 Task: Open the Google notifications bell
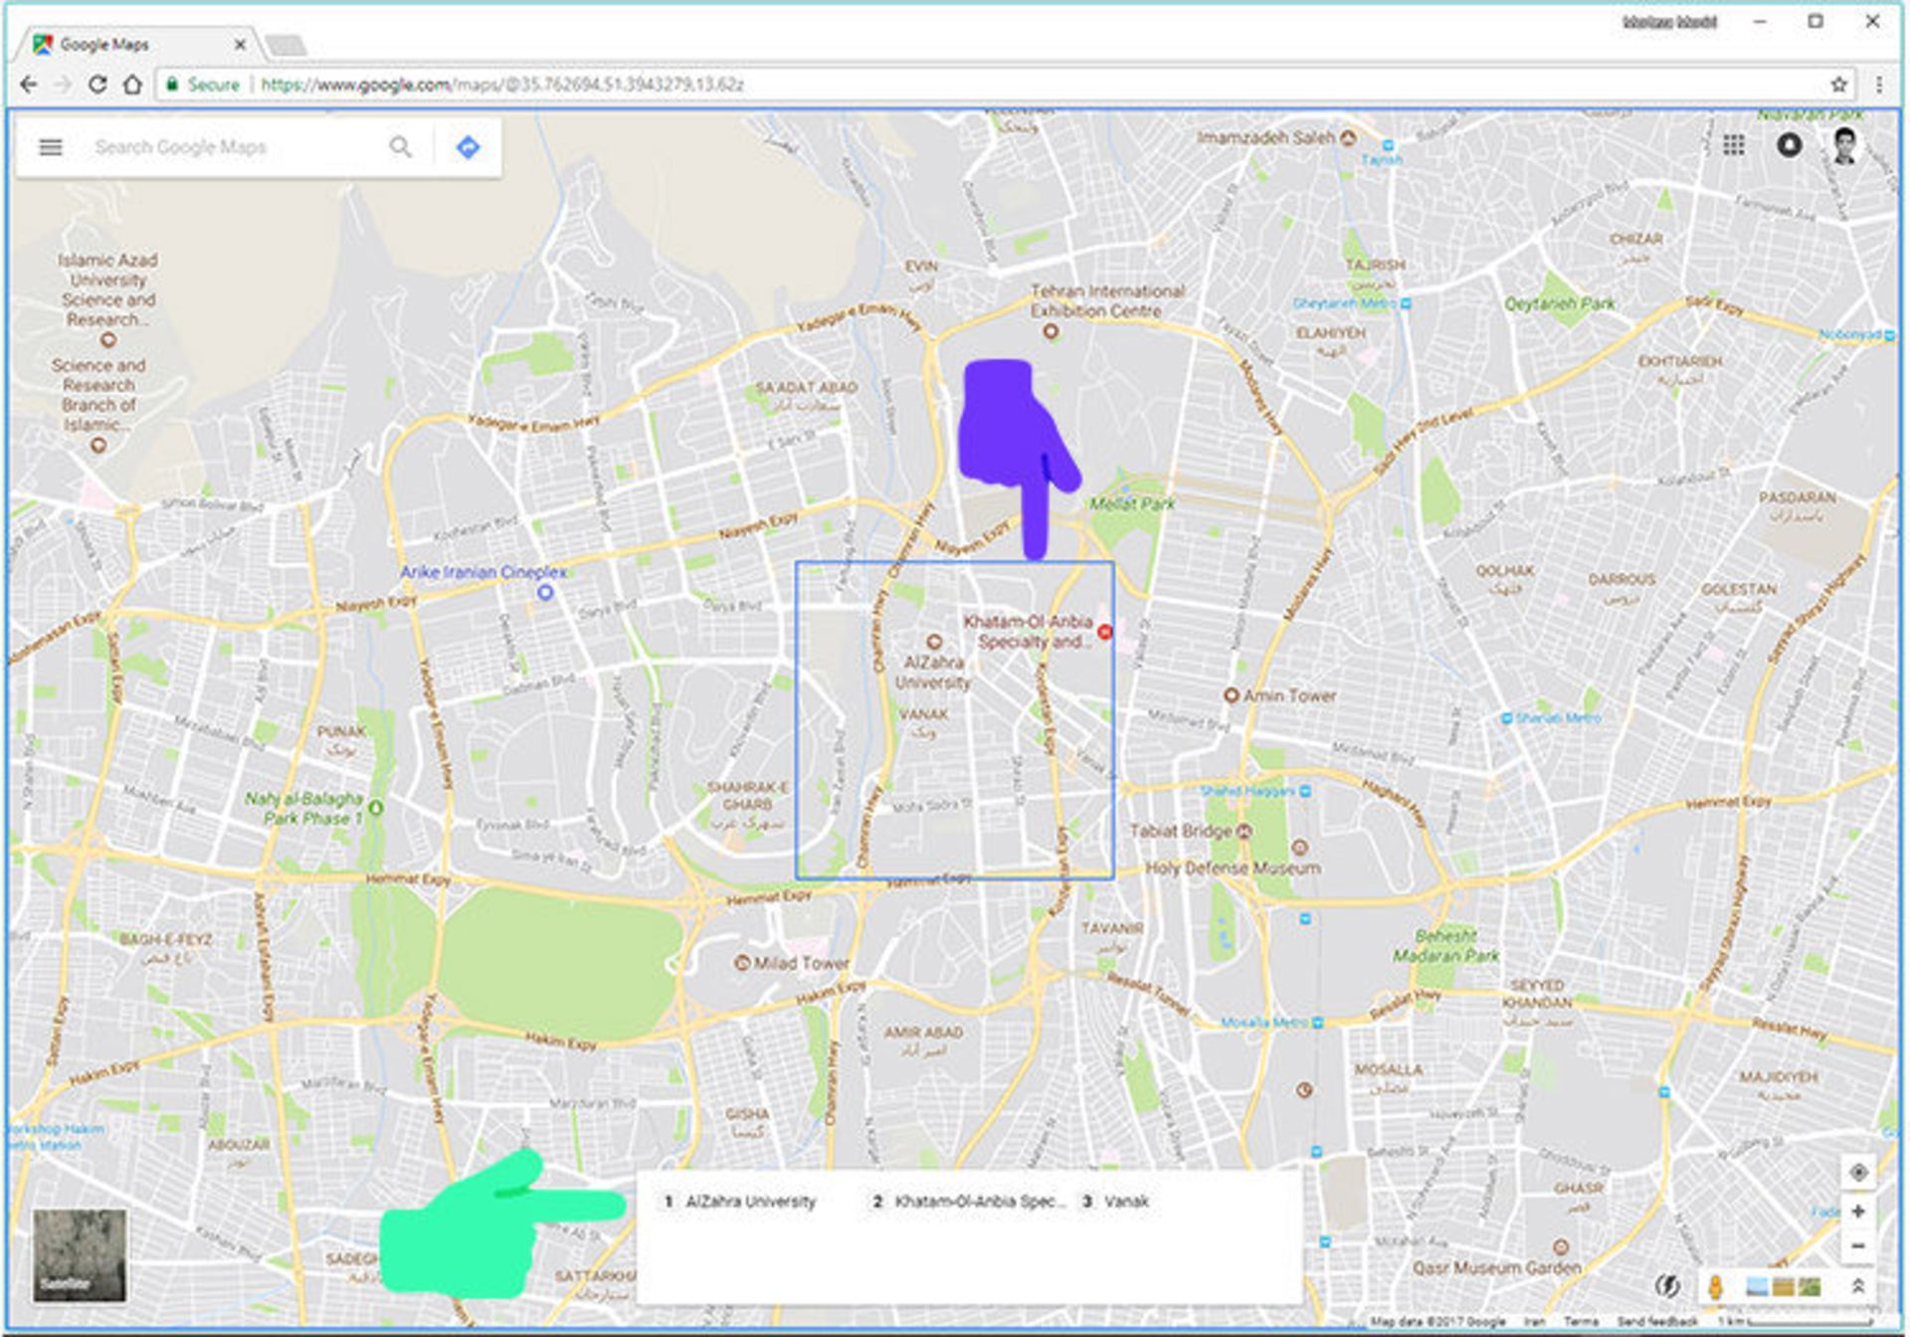tap(1789, 145)
